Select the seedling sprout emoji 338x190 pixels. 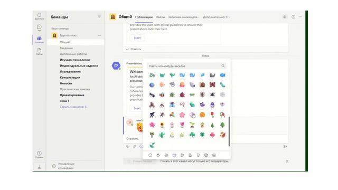[192, 125]
